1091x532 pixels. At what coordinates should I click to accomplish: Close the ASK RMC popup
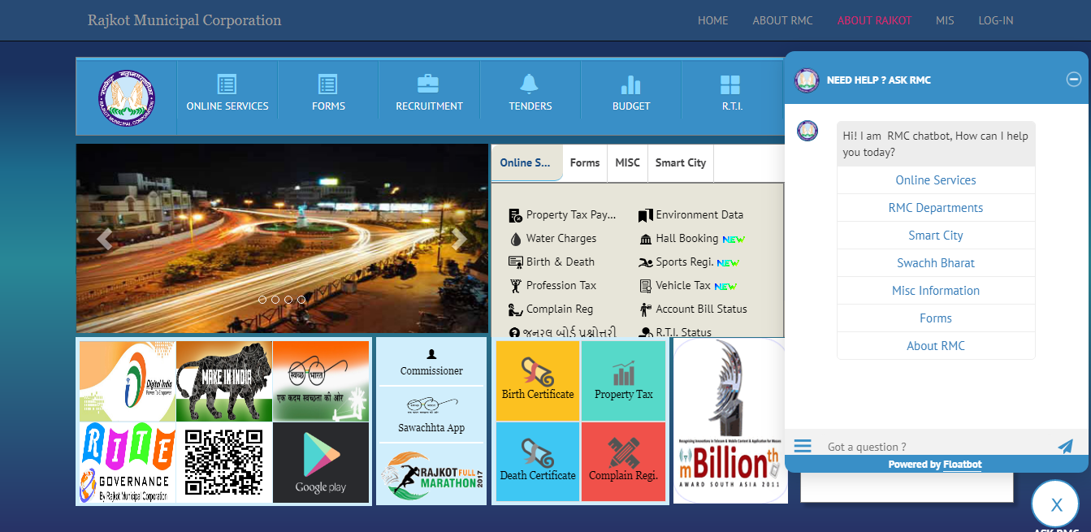click(1054, 504)
